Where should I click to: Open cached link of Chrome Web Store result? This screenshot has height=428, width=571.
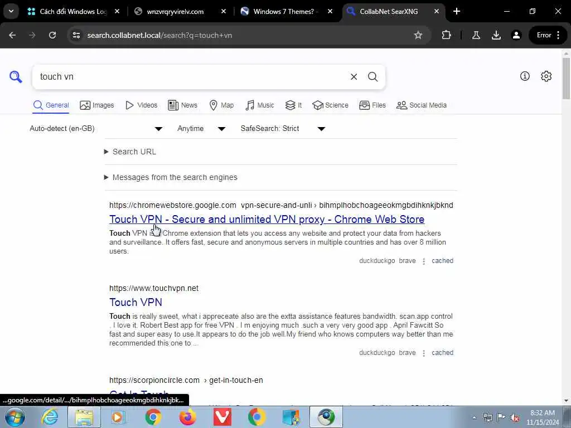(442, 261)
